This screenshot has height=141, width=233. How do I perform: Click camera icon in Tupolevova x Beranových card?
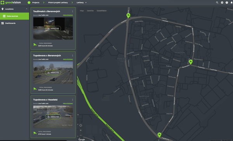tap(35, 89)
